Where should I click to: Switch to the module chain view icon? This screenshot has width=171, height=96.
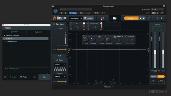115,18
